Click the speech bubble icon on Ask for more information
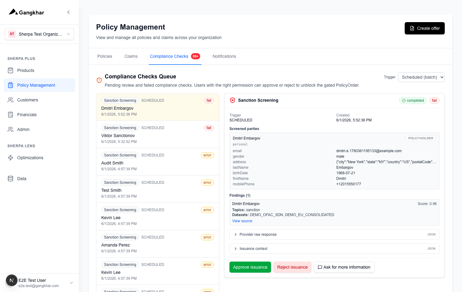 tap(320, 267)
